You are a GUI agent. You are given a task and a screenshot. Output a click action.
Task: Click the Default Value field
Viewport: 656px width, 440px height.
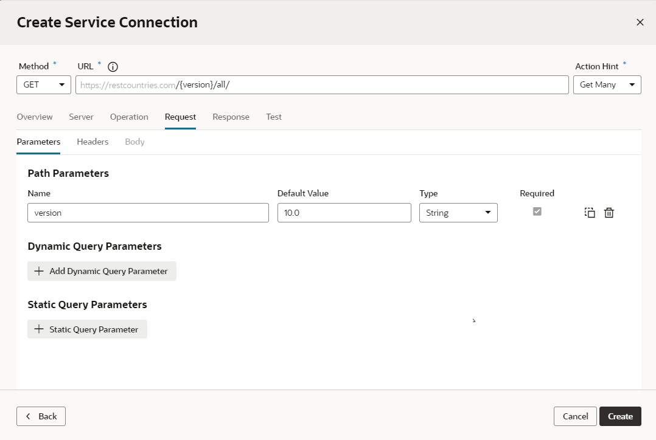(x=344, y=213)
